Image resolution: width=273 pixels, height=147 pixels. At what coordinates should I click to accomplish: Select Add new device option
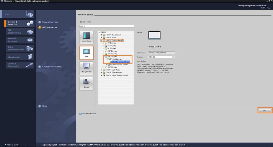pos(48,27)
